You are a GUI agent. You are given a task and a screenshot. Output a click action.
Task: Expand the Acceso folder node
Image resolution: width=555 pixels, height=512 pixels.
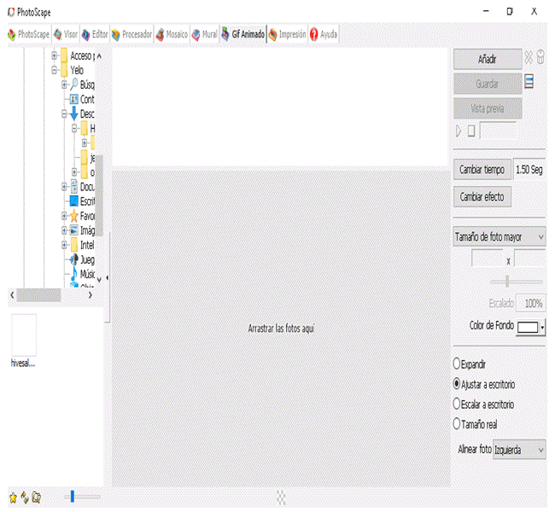tap(54, 55)
